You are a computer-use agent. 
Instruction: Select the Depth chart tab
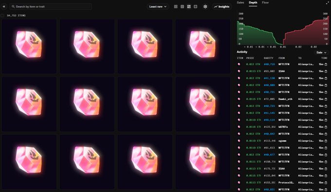tap(253, 2)
